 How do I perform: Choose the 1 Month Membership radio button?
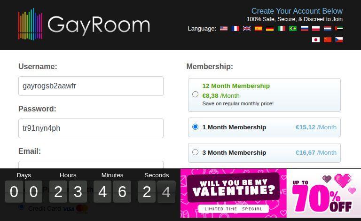196,127
